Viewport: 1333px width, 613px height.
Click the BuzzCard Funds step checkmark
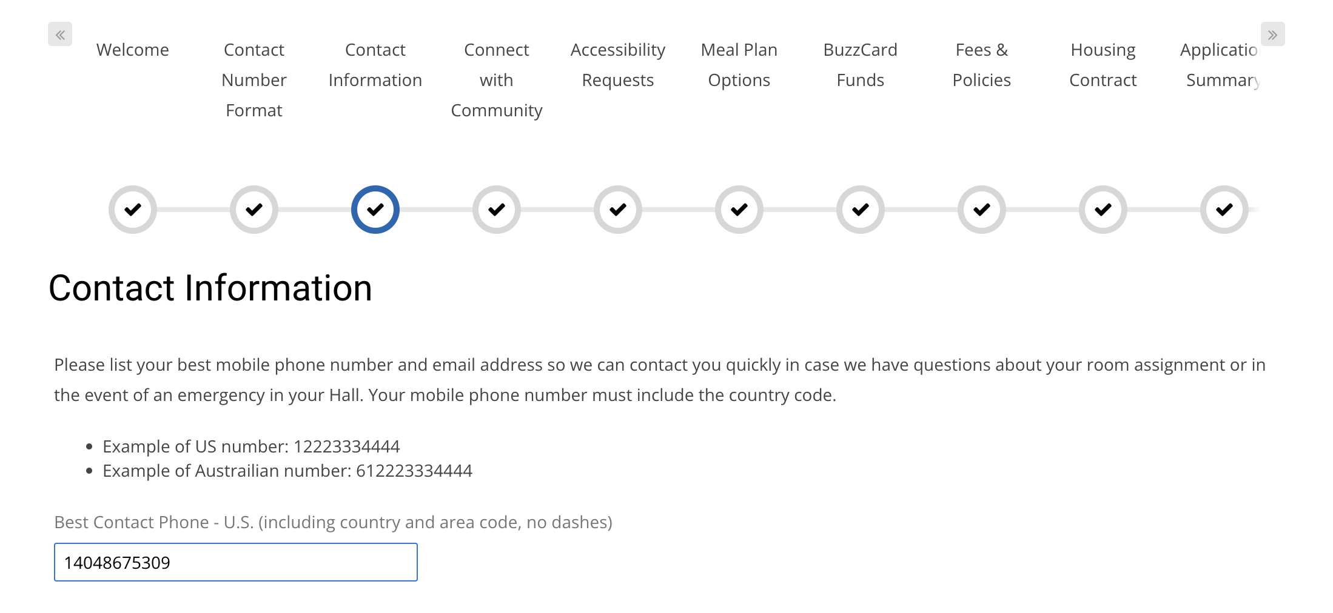pyautogui.click(x=861, y=210)
